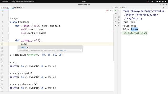Open the clock at 22:00

tap(84, 2)
